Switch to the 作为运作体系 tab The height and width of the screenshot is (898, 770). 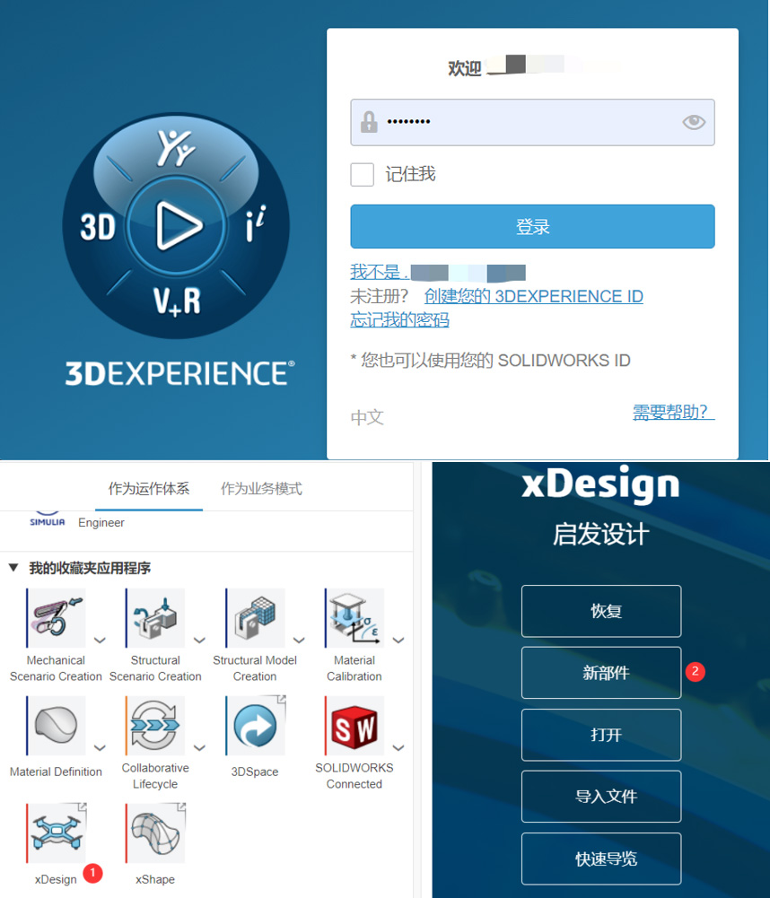(x=149, y=489)
